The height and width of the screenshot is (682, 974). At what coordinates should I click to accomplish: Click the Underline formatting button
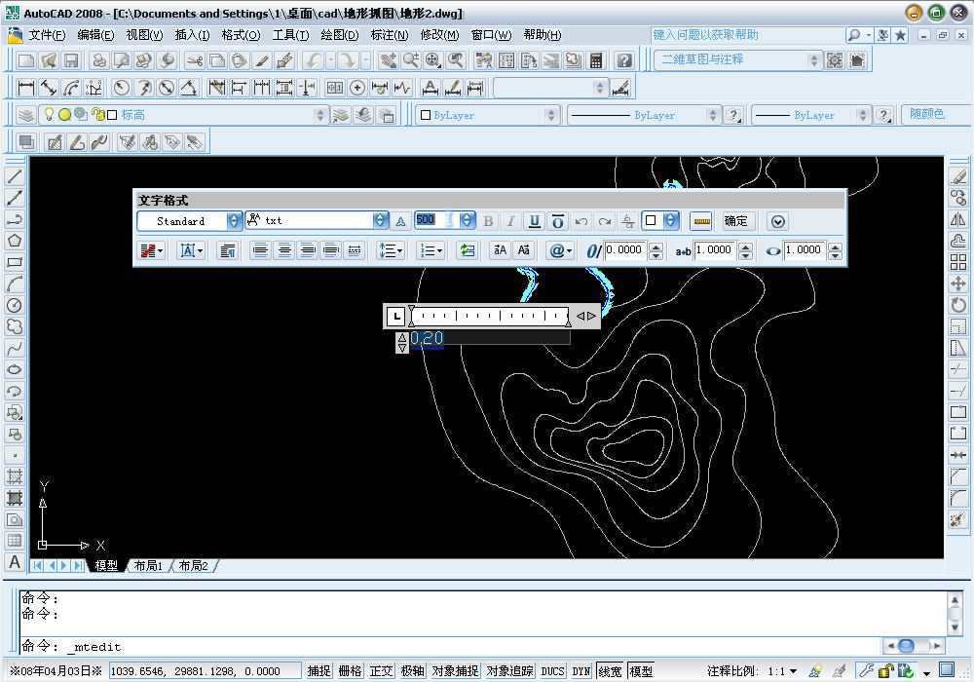(534, 221)
